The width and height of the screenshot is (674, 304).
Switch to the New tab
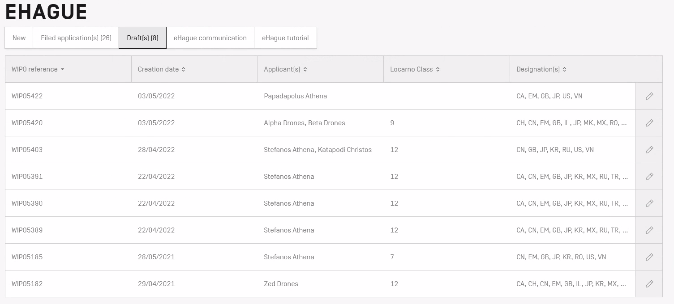coord(19,38)
